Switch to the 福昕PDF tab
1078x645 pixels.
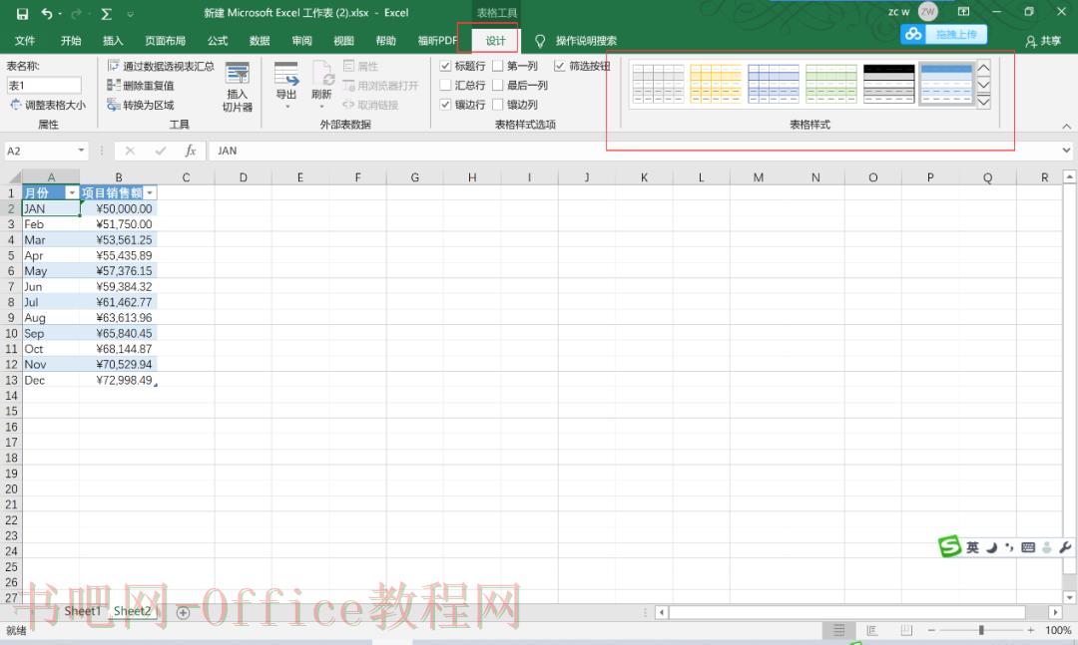437,41
